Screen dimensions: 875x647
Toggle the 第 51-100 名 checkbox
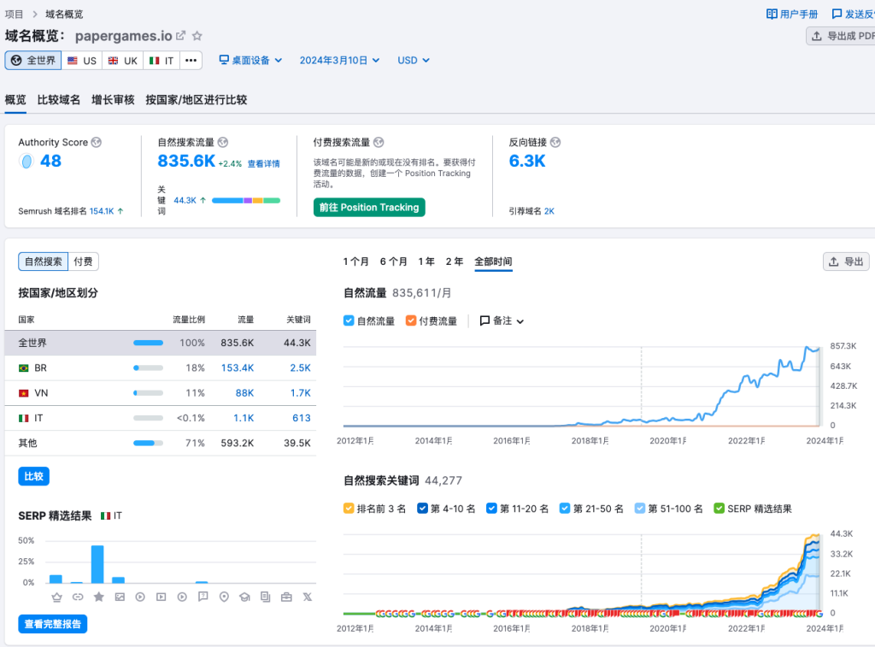pos(639,508)
